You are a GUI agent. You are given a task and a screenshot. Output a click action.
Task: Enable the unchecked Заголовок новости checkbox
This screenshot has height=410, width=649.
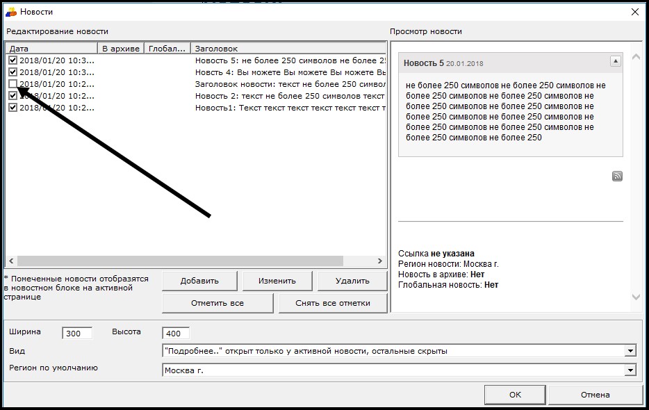(13, 84)
